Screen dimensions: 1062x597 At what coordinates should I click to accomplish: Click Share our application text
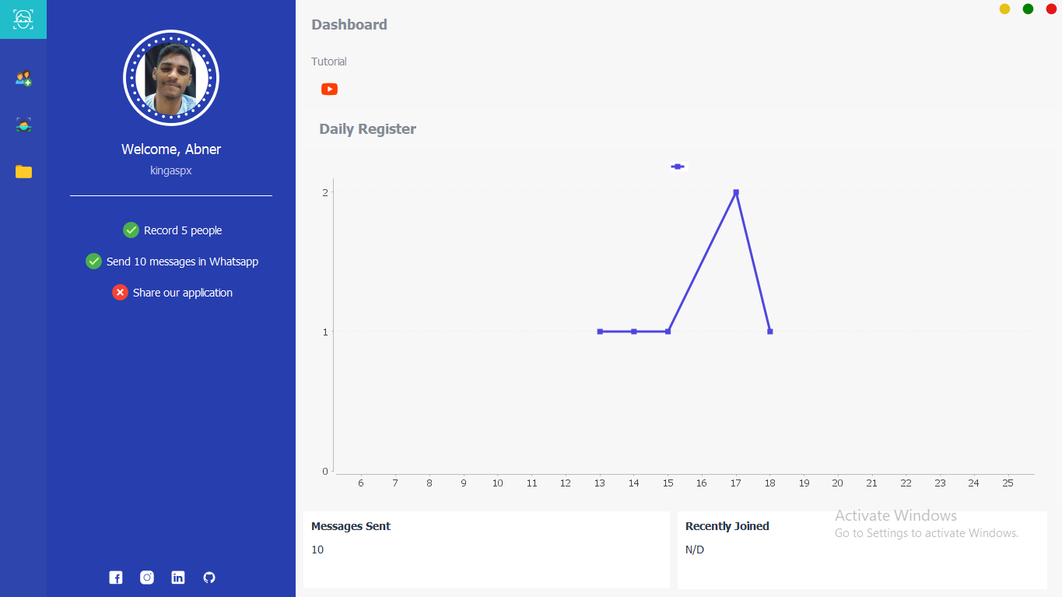(x=183, y=293)
